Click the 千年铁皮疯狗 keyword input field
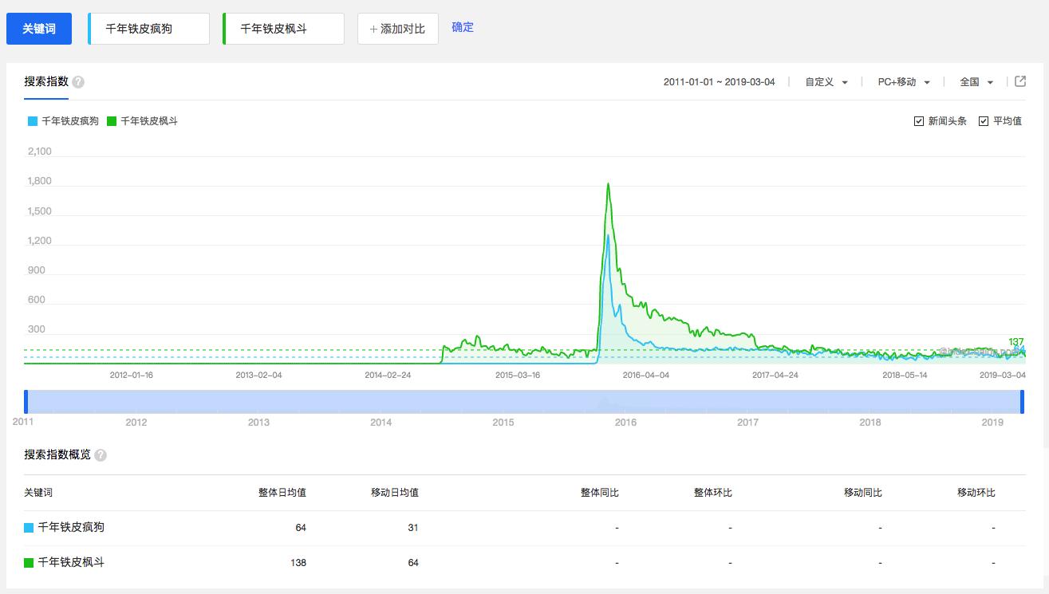Screen dimensions: 1049x594 (x=148, y=28)
